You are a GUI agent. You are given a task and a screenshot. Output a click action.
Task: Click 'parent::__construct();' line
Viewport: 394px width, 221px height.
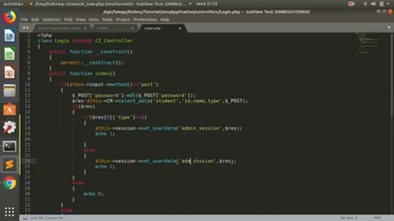click(92, 63)
